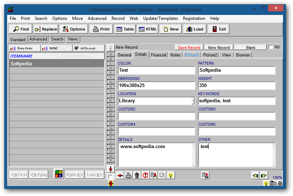Jump to letter M in alphabet index
Image resolution: width=293 pixels, height=196 pixels.
point(110,110)
